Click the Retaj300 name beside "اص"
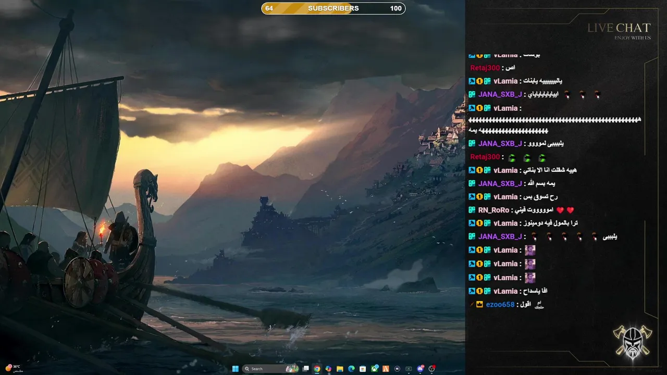The image size is (667, 375). (x=485, y=68)
